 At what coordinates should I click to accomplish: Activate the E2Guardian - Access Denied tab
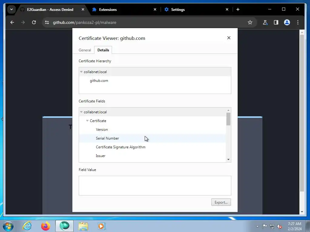click(x=50, y=9)
